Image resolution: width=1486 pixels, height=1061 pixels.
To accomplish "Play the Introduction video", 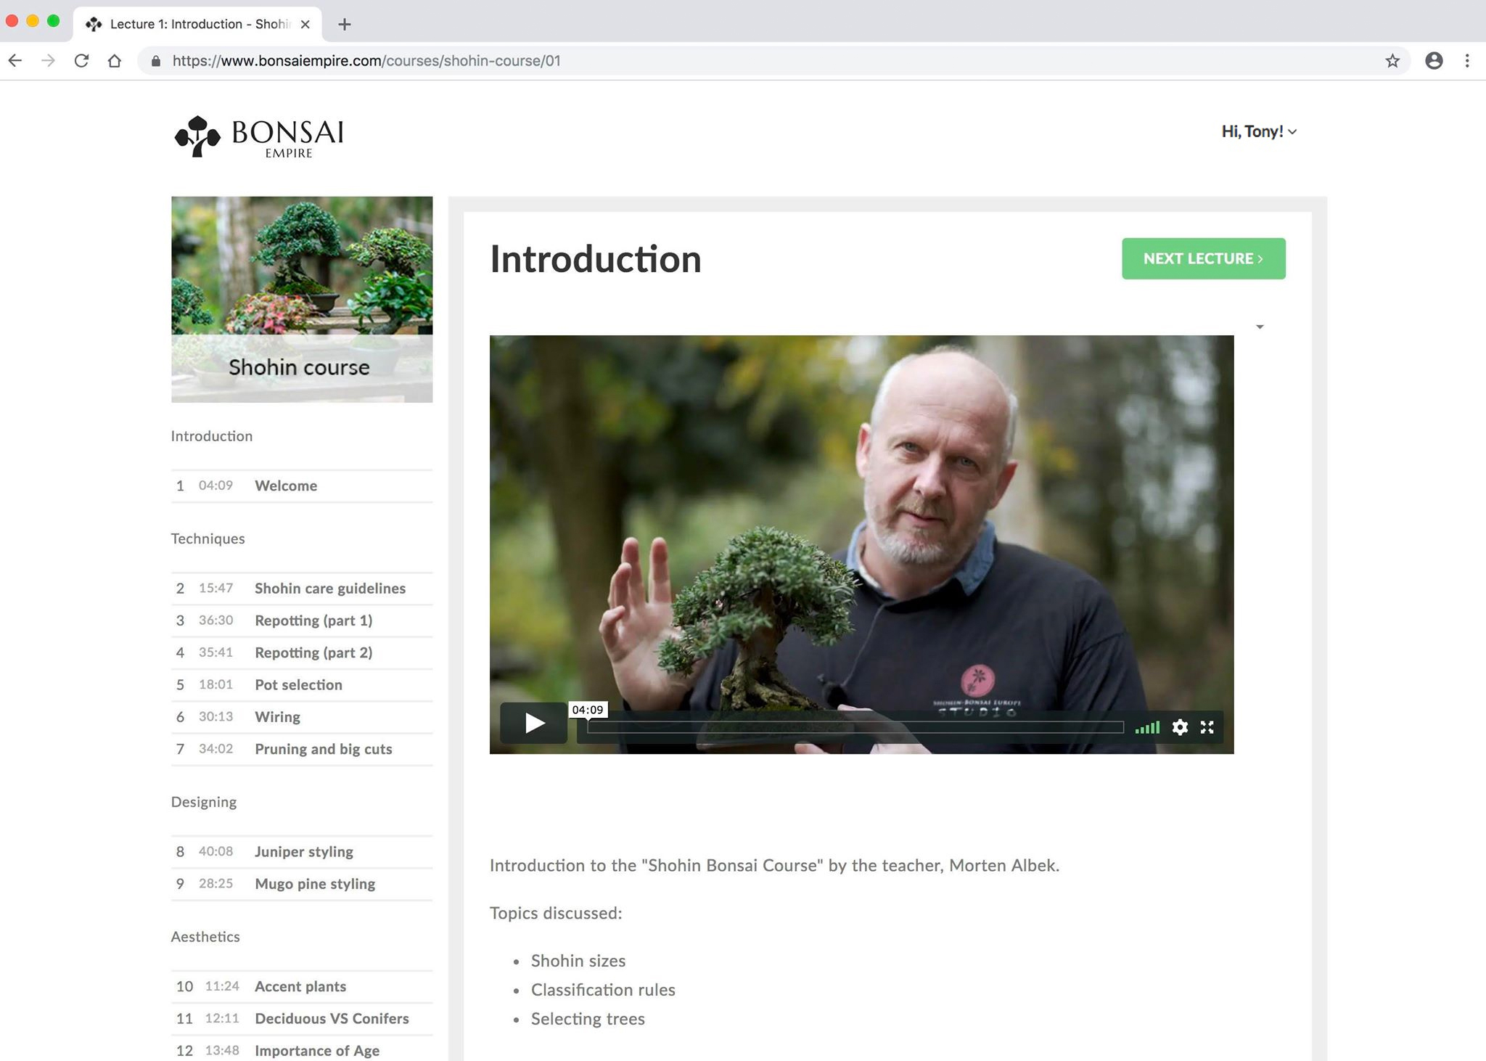I will pyautogui.click(x=534, y=723).
